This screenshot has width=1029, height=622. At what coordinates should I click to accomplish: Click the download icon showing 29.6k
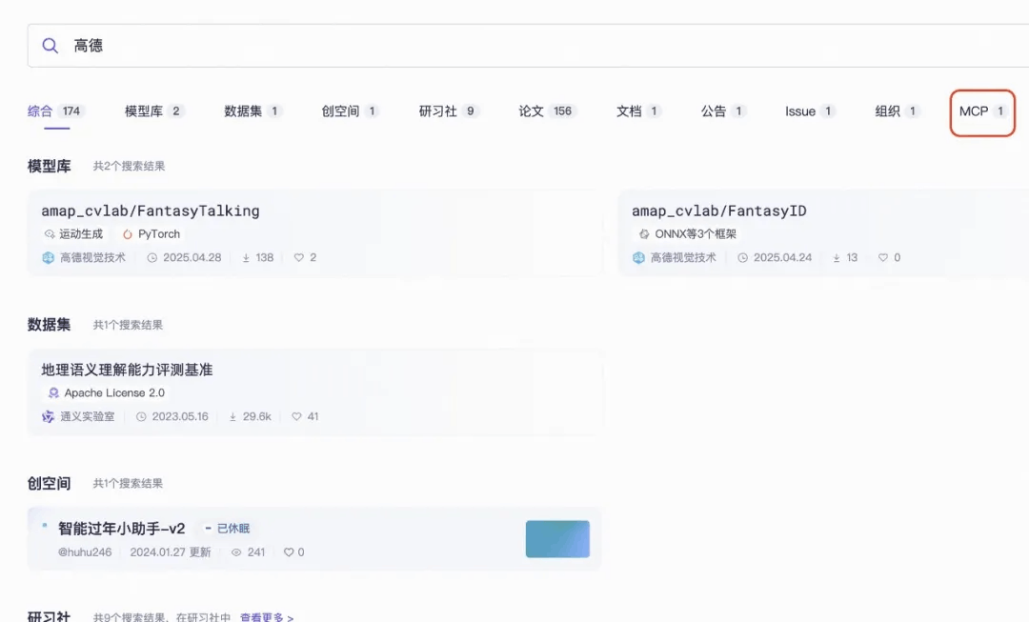[232, 416]
